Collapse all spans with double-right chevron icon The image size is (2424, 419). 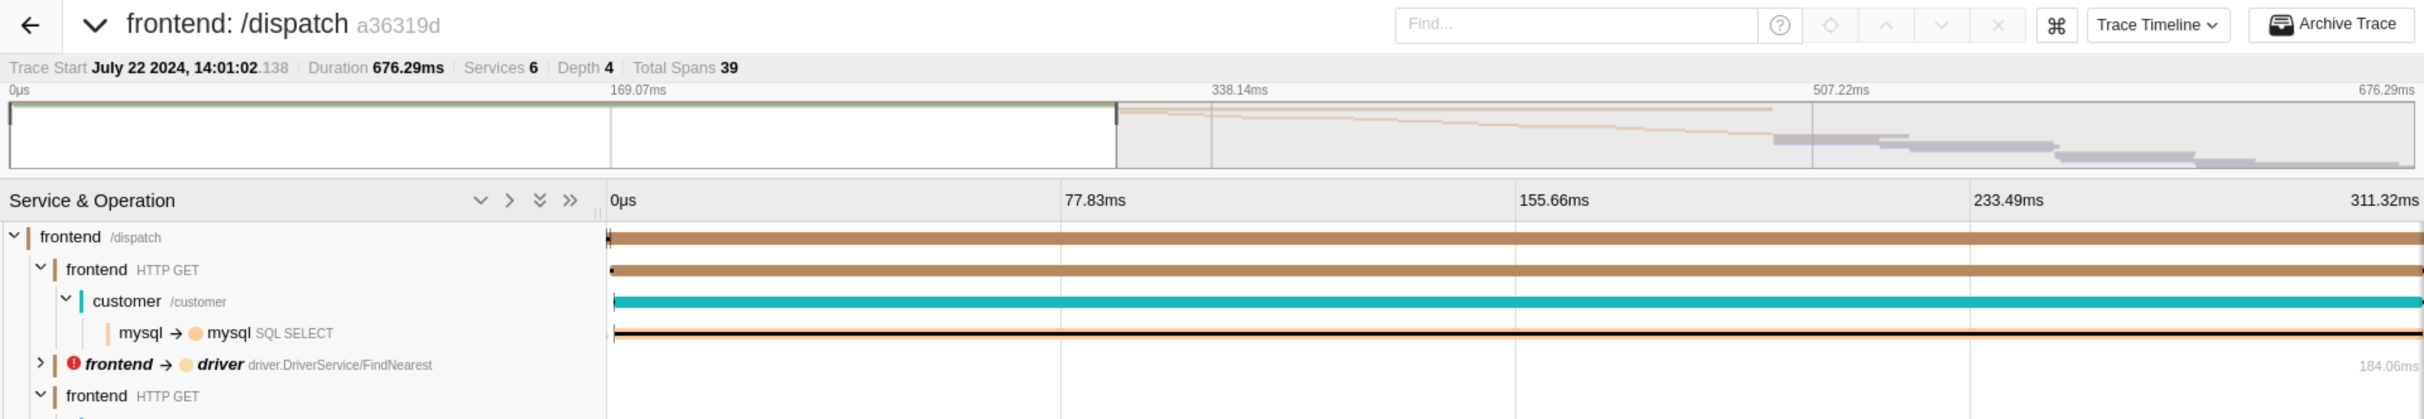(x=569, y=199)
